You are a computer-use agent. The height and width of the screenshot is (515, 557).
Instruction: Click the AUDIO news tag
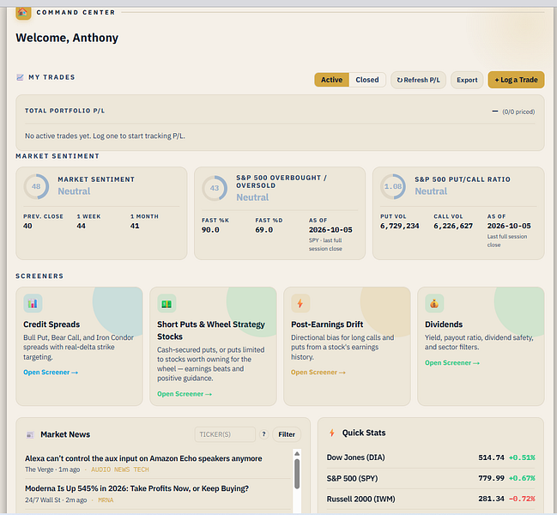tap(101, 470)
